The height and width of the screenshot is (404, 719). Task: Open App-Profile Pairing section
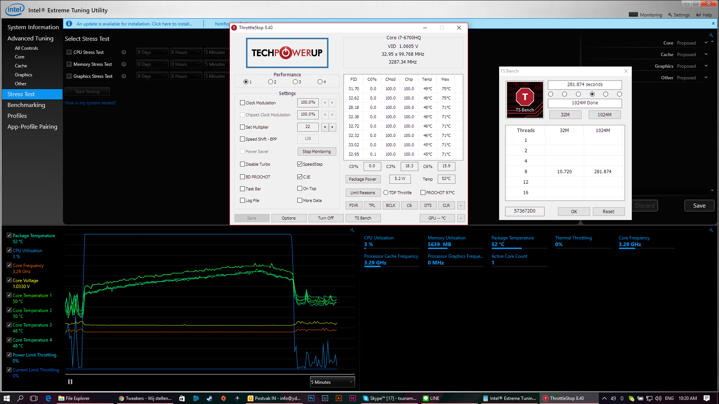32,127
